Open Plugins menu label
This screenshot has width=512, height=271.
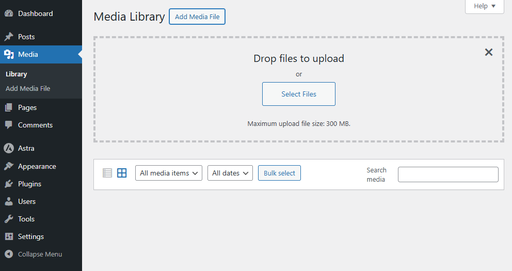tap(29, 184)
